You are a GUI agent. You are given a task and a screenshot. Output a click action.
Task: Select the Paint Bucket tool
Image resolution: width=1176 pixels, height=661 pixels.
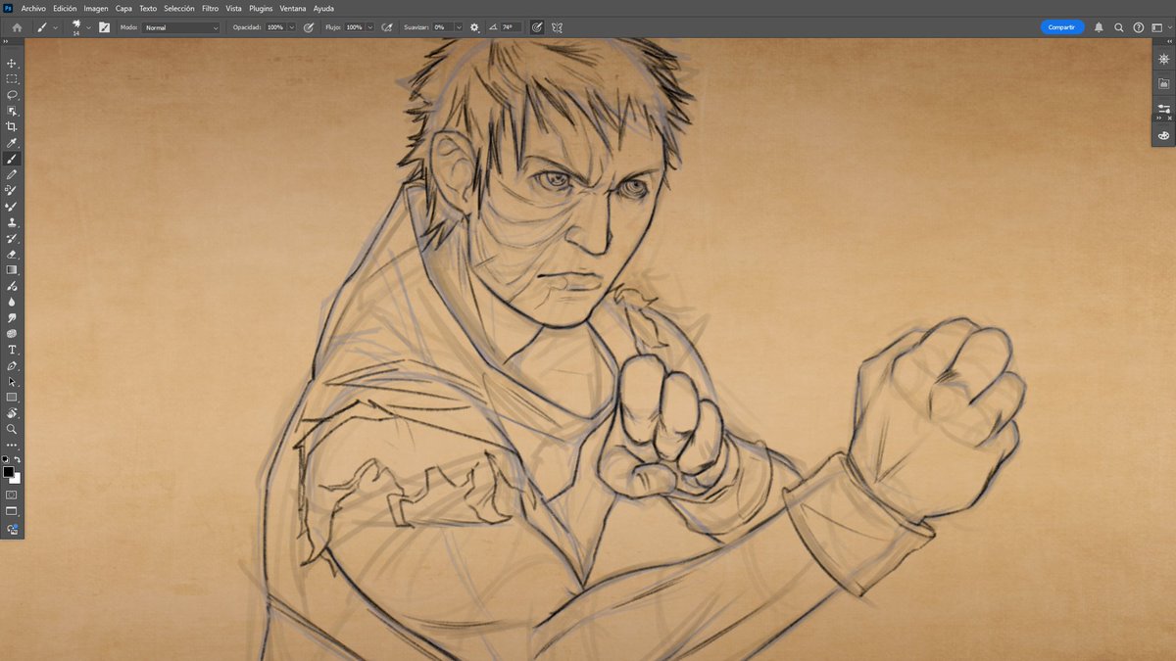pyautogui.click(x=12, y=286)
